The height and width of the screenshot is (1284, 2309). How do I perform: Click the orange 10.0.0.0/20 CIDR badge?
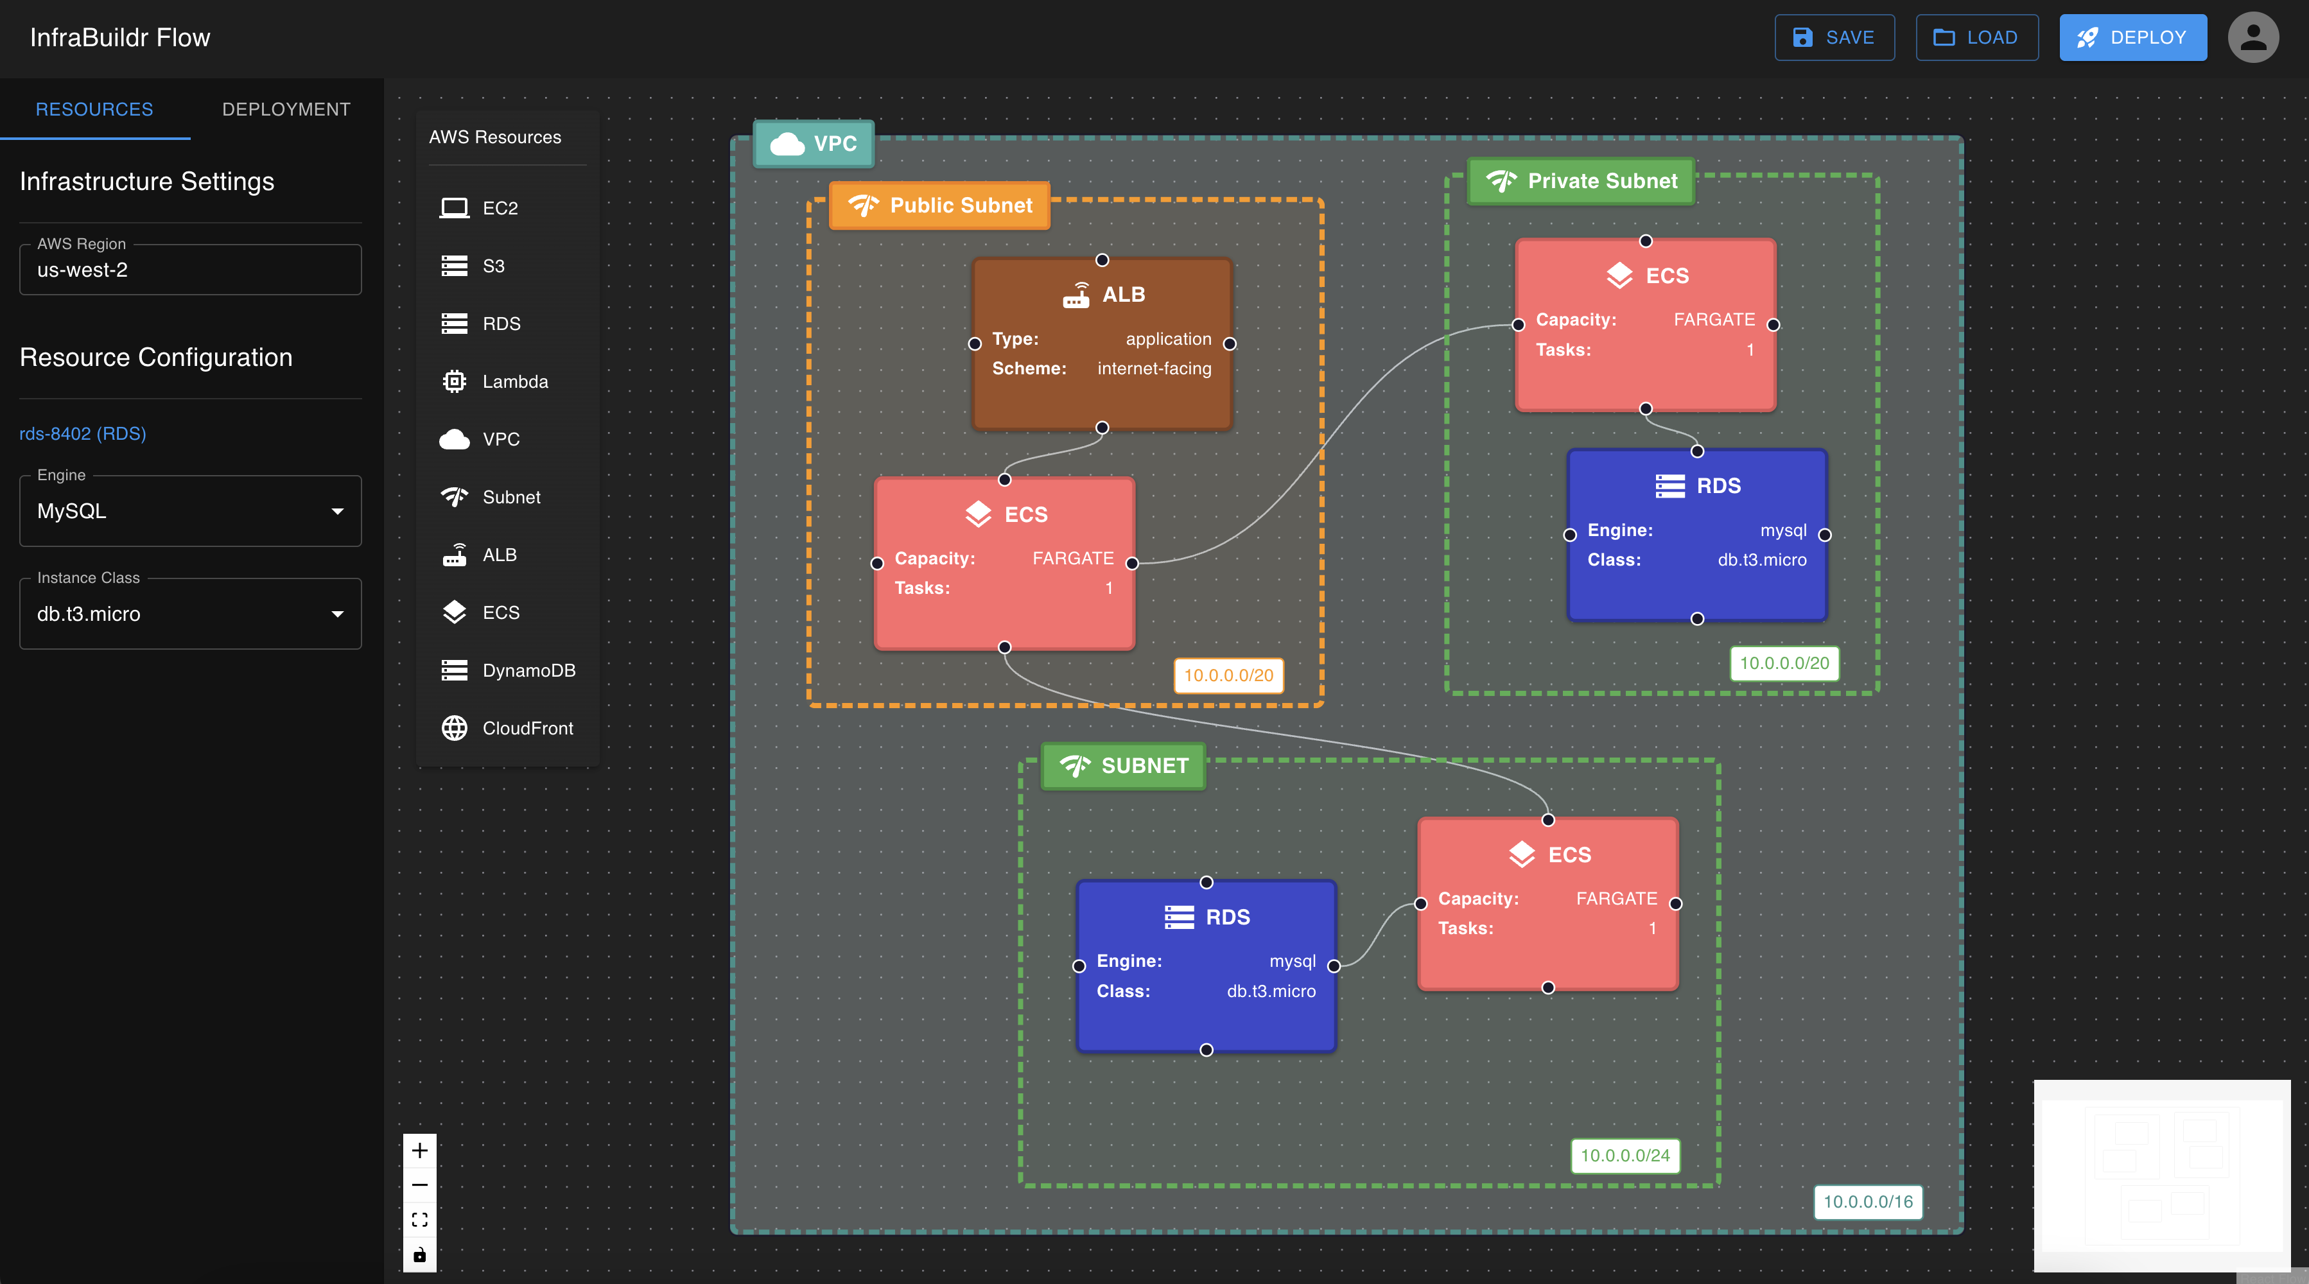1229,675
